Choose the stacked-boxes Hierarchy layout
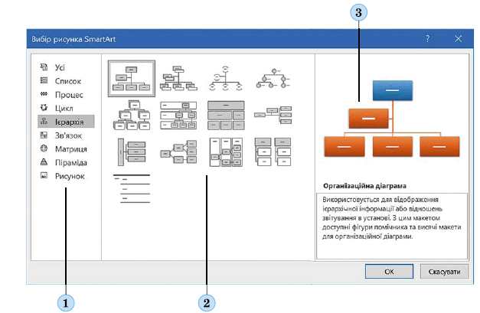Image resolution: width=480 pixels, height=313 pixels. [132, 116]
